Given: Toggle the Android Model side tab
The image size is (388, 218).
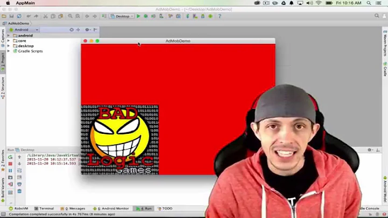Looking at the screenshot, I should pos(385,189).
